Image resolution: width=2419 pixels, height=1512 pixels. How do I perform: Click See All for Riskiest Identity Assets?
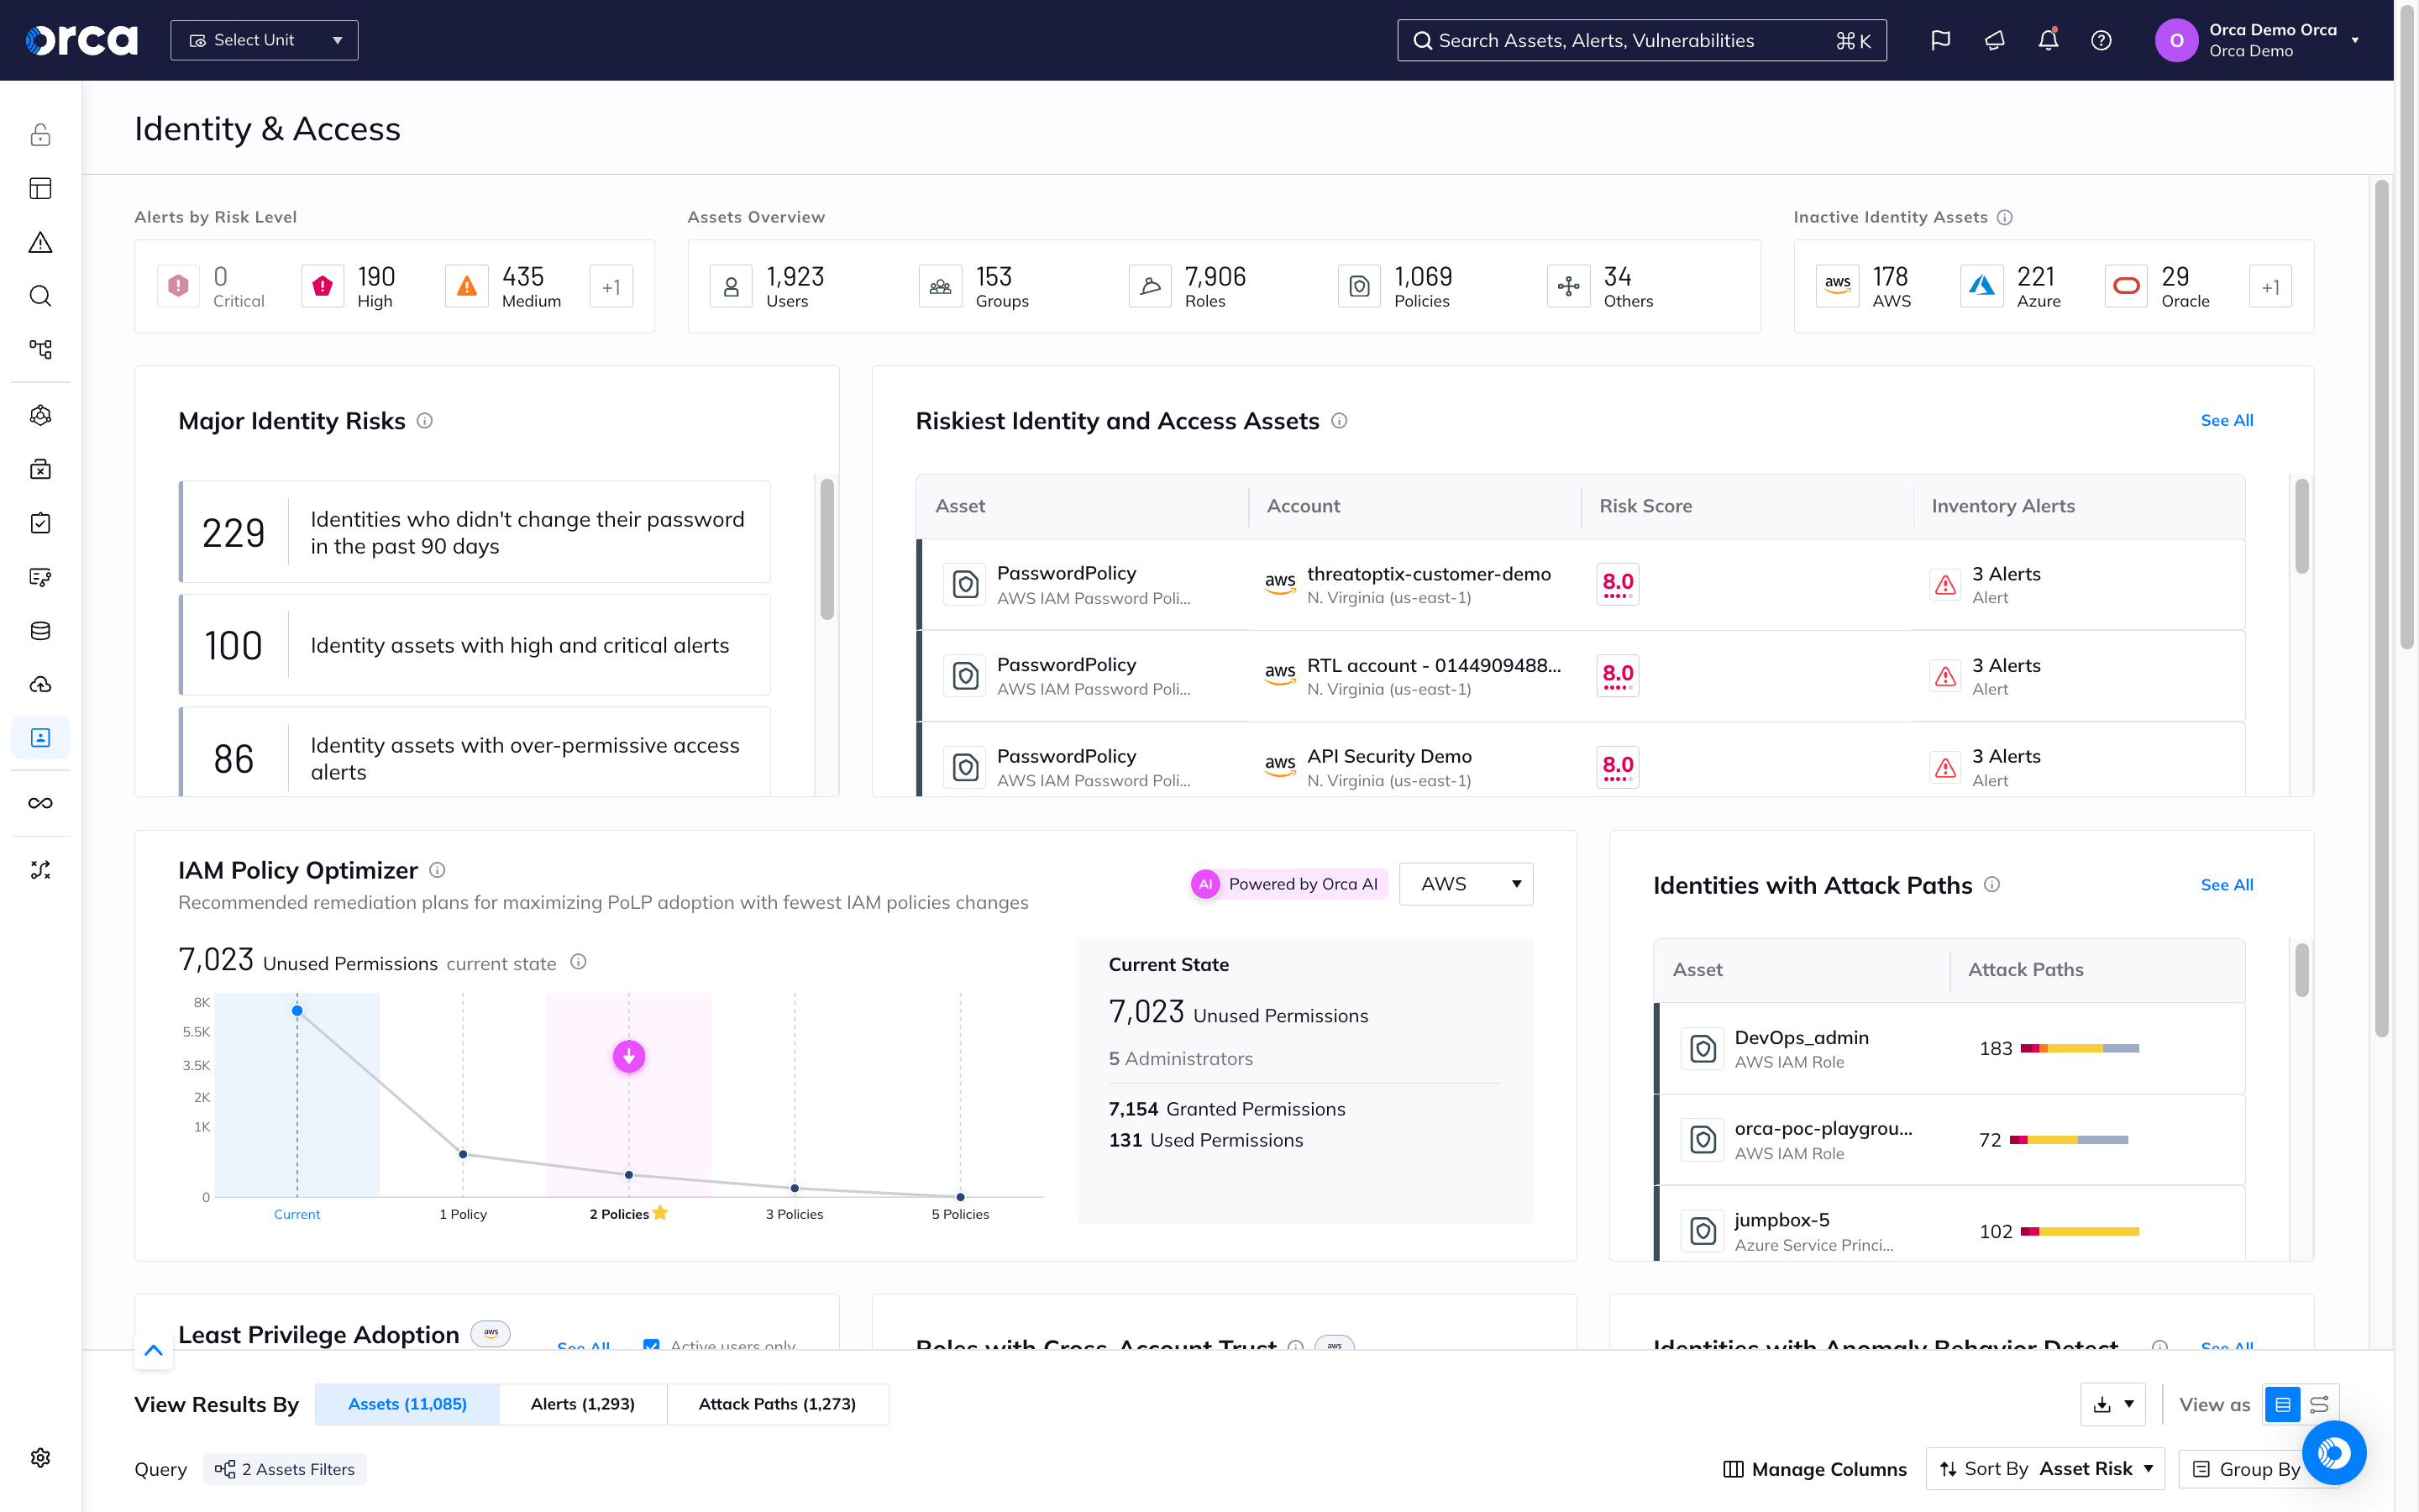click(x=2226, y=420)
